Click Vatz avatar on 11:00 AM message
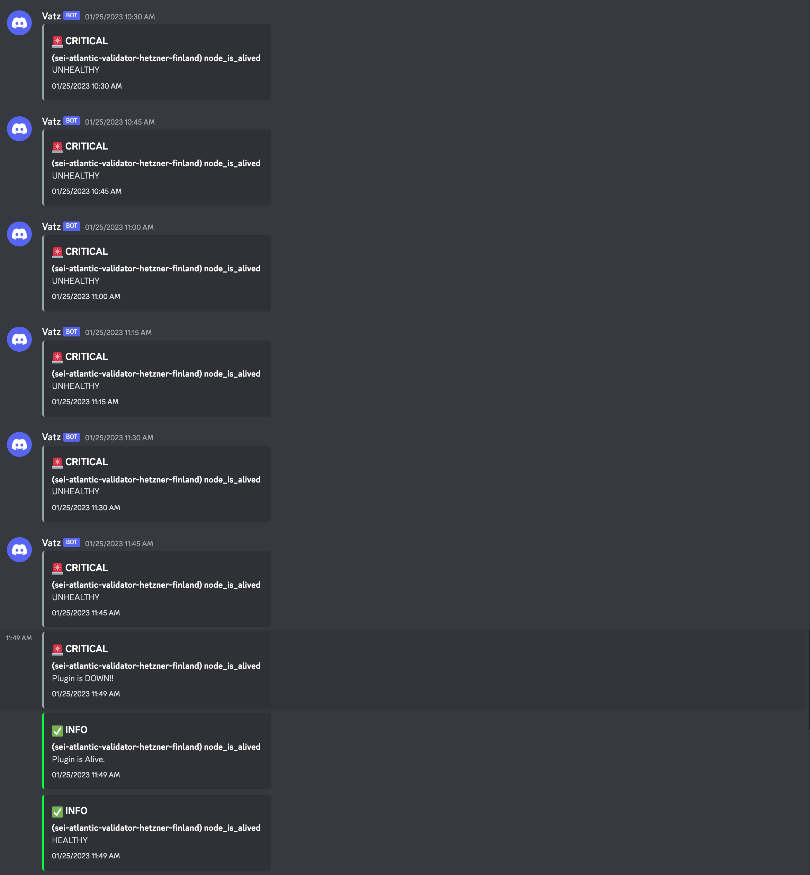The width and height of the screenshot is (810, 875). (x=19, y=234)
